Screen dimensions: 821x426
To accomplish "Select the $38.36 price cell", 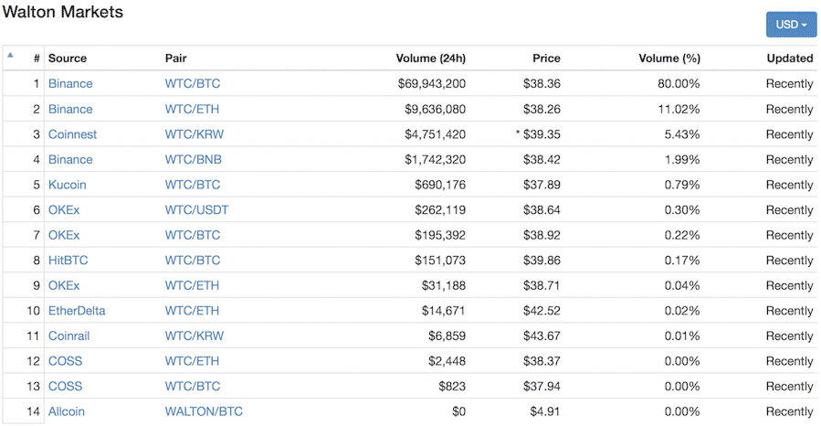I will click(542, 84).
